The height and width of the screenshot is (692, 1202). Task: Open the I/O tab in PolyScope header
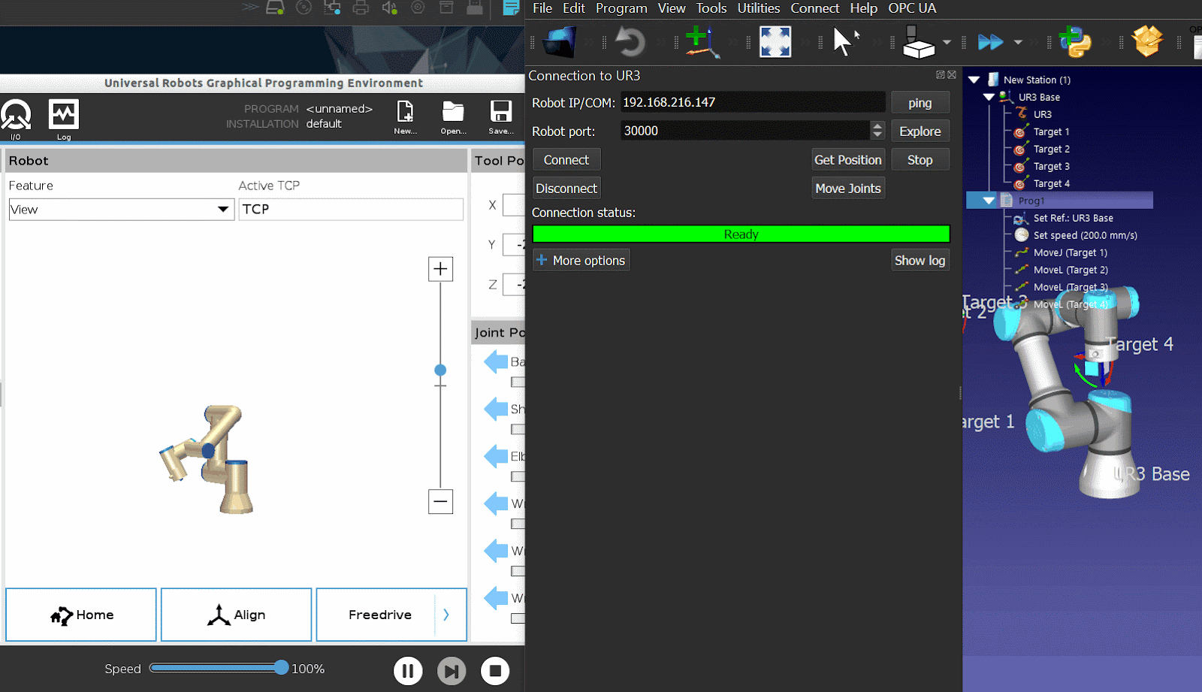point(16,119)
